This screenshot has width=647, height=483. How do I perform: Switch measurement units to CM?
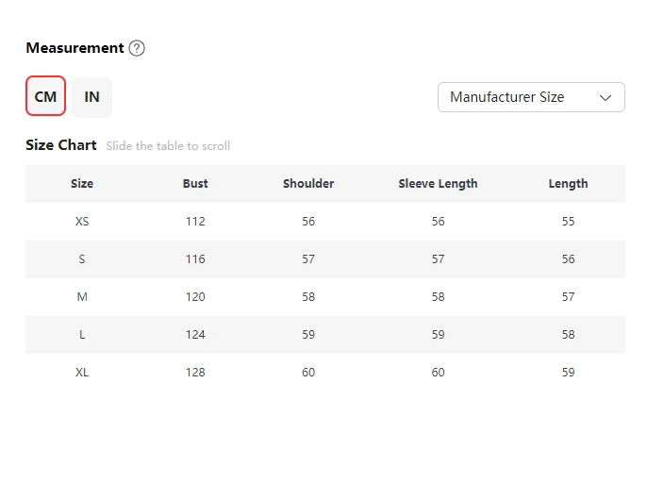[46, 96]
